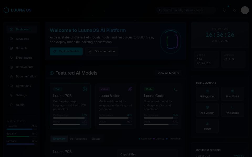Click the brain icon on Luuna-70B card
The height and width of the screenshot is (157, 252).
85,89
